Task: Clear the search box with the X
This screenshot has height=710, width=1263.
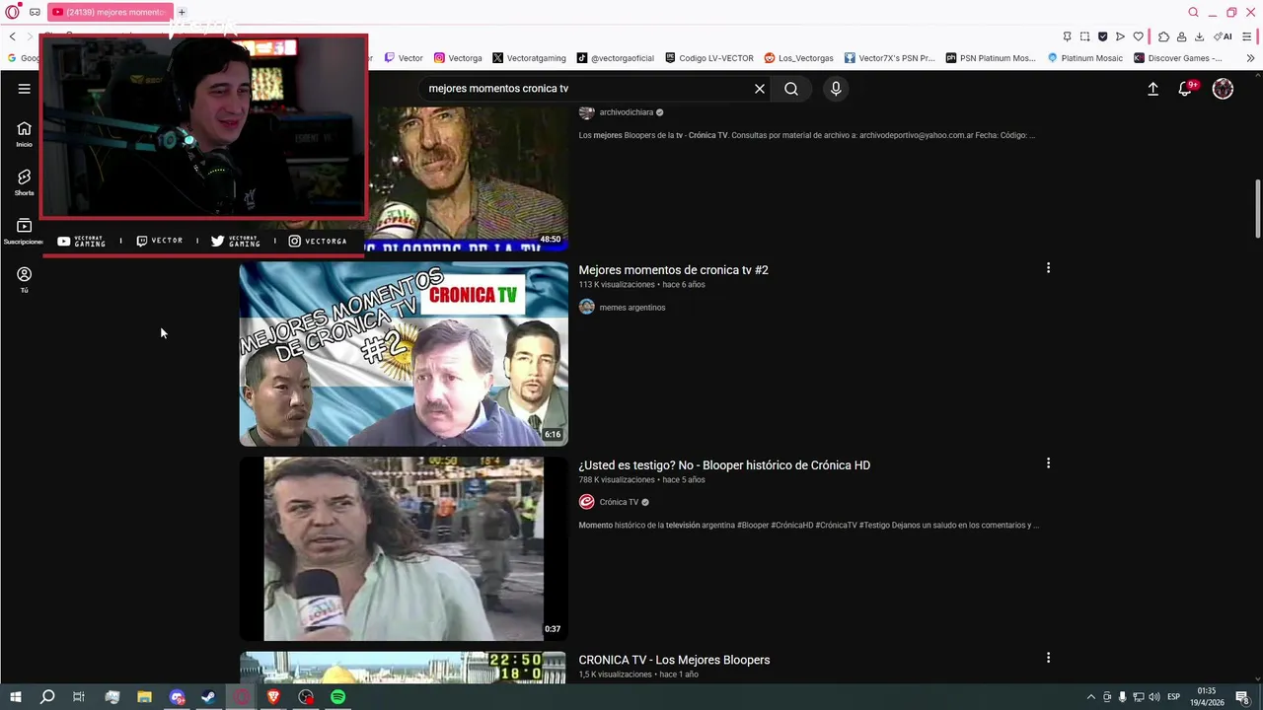Action: [760, 89]
